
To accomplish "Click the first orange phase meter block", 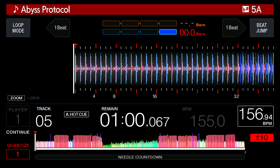I will (x=111, y=23).
